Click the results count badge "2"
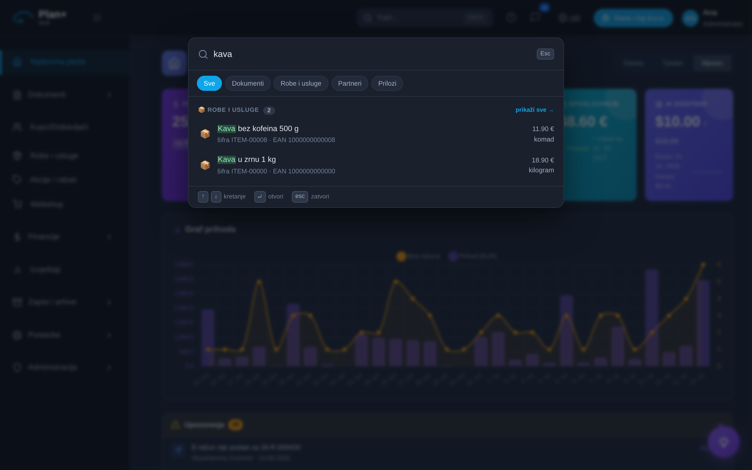 click(x=269, y=110)
